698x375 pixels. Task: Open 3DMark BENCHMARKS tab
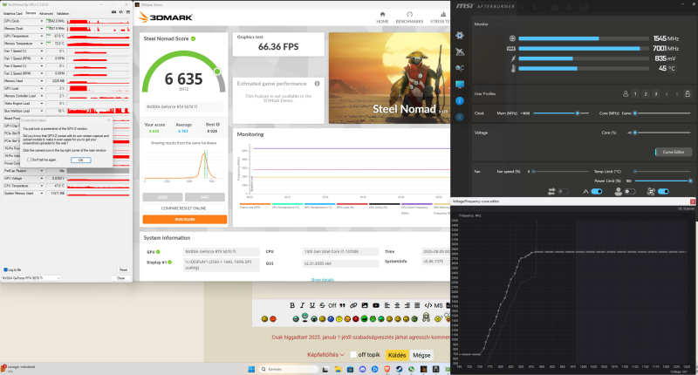pyautogui.click(x=409, y=17)
